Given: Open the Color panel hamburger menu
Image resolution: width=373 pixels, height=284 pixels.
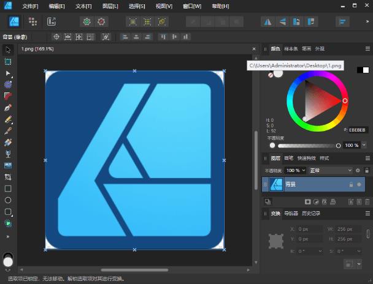Looking at the screenshot, I should [367, 49].
